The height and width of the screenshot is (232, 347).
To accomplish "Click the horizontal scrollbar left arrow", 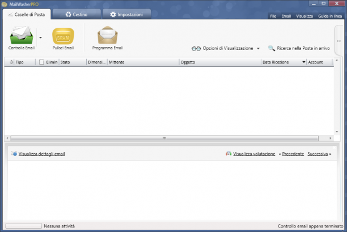I will pos(7,138).
